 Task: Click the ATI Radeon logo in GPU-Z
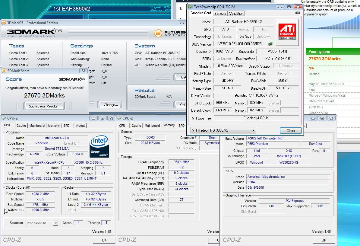(x=287, y=32)
